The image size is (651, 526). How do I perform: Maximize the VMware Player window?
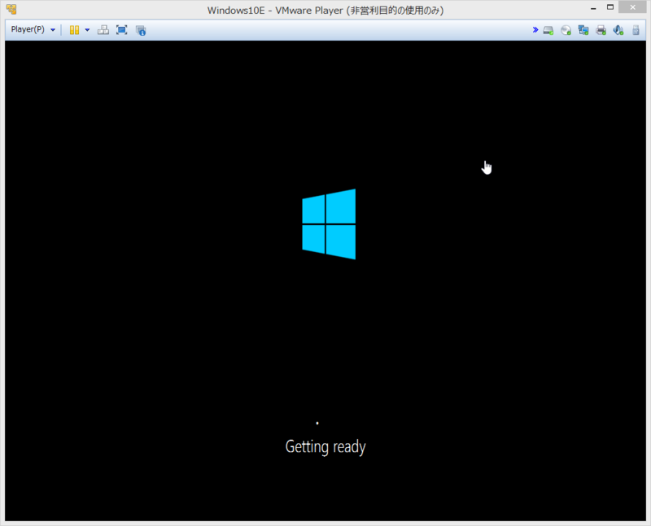click(609, 7)
